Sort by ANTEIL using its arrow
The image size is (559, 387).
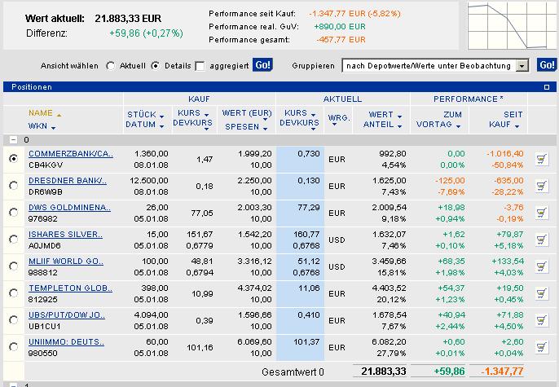point(399,126)
